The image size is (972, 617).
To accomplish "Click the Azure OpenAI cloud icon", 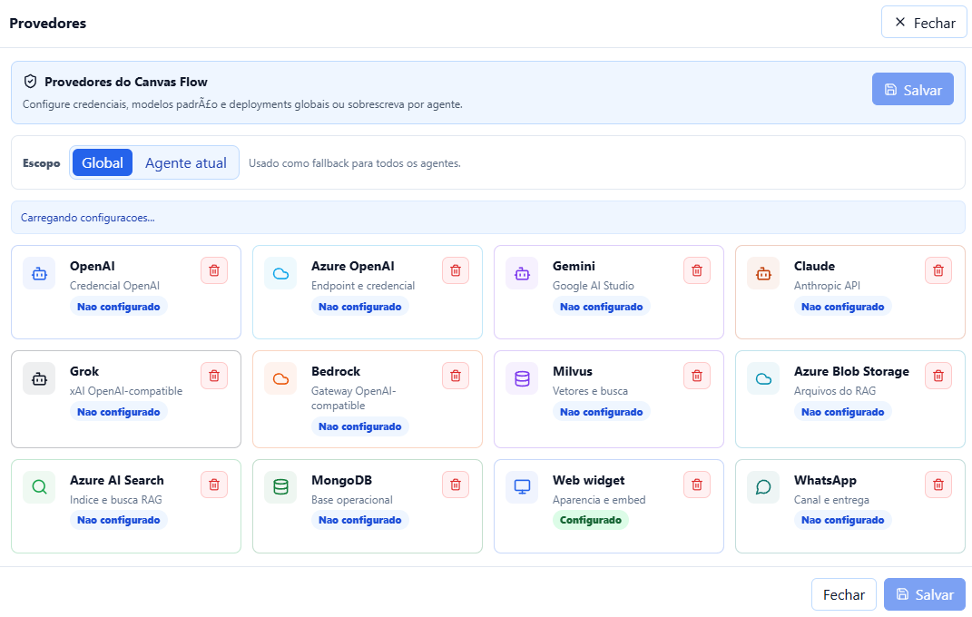I will [x=280, y=274].
